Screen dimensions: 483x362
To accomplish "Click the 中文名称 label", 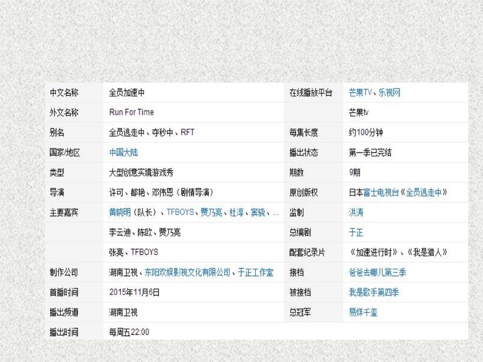I will click(x=64, y=93).
